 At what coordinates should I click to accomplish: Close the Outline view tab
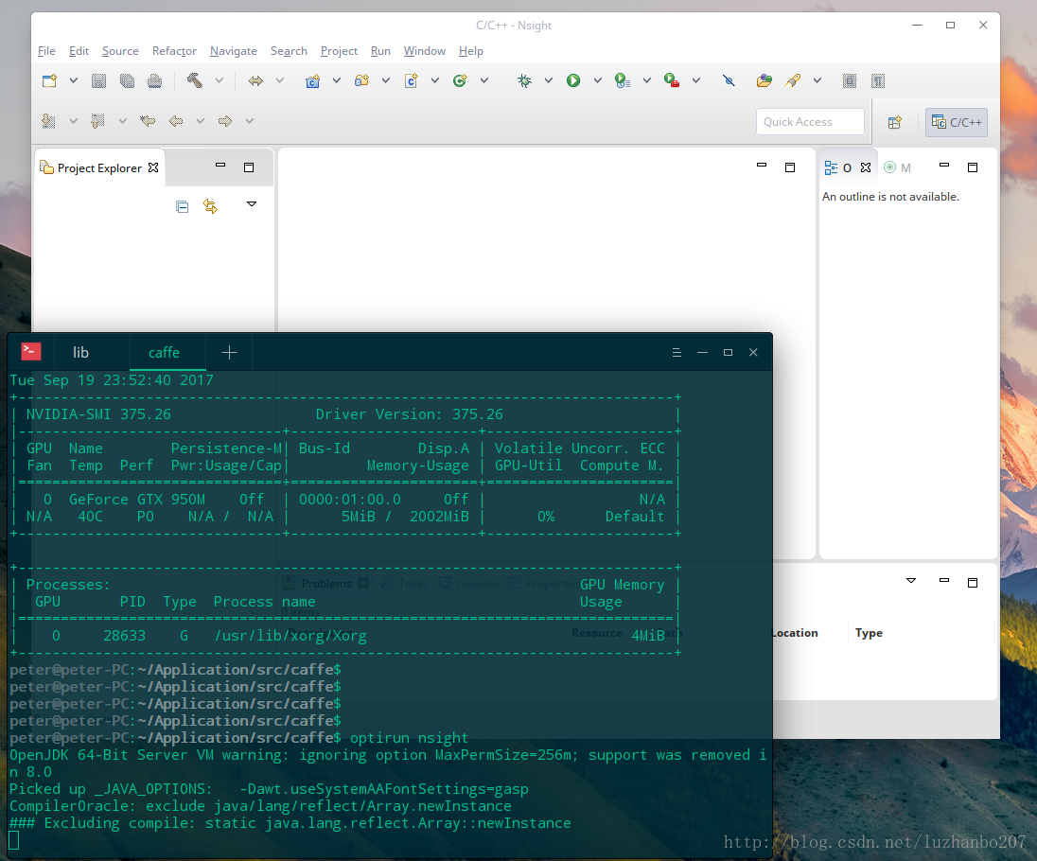pyautogui.click(x=866, y=168)
